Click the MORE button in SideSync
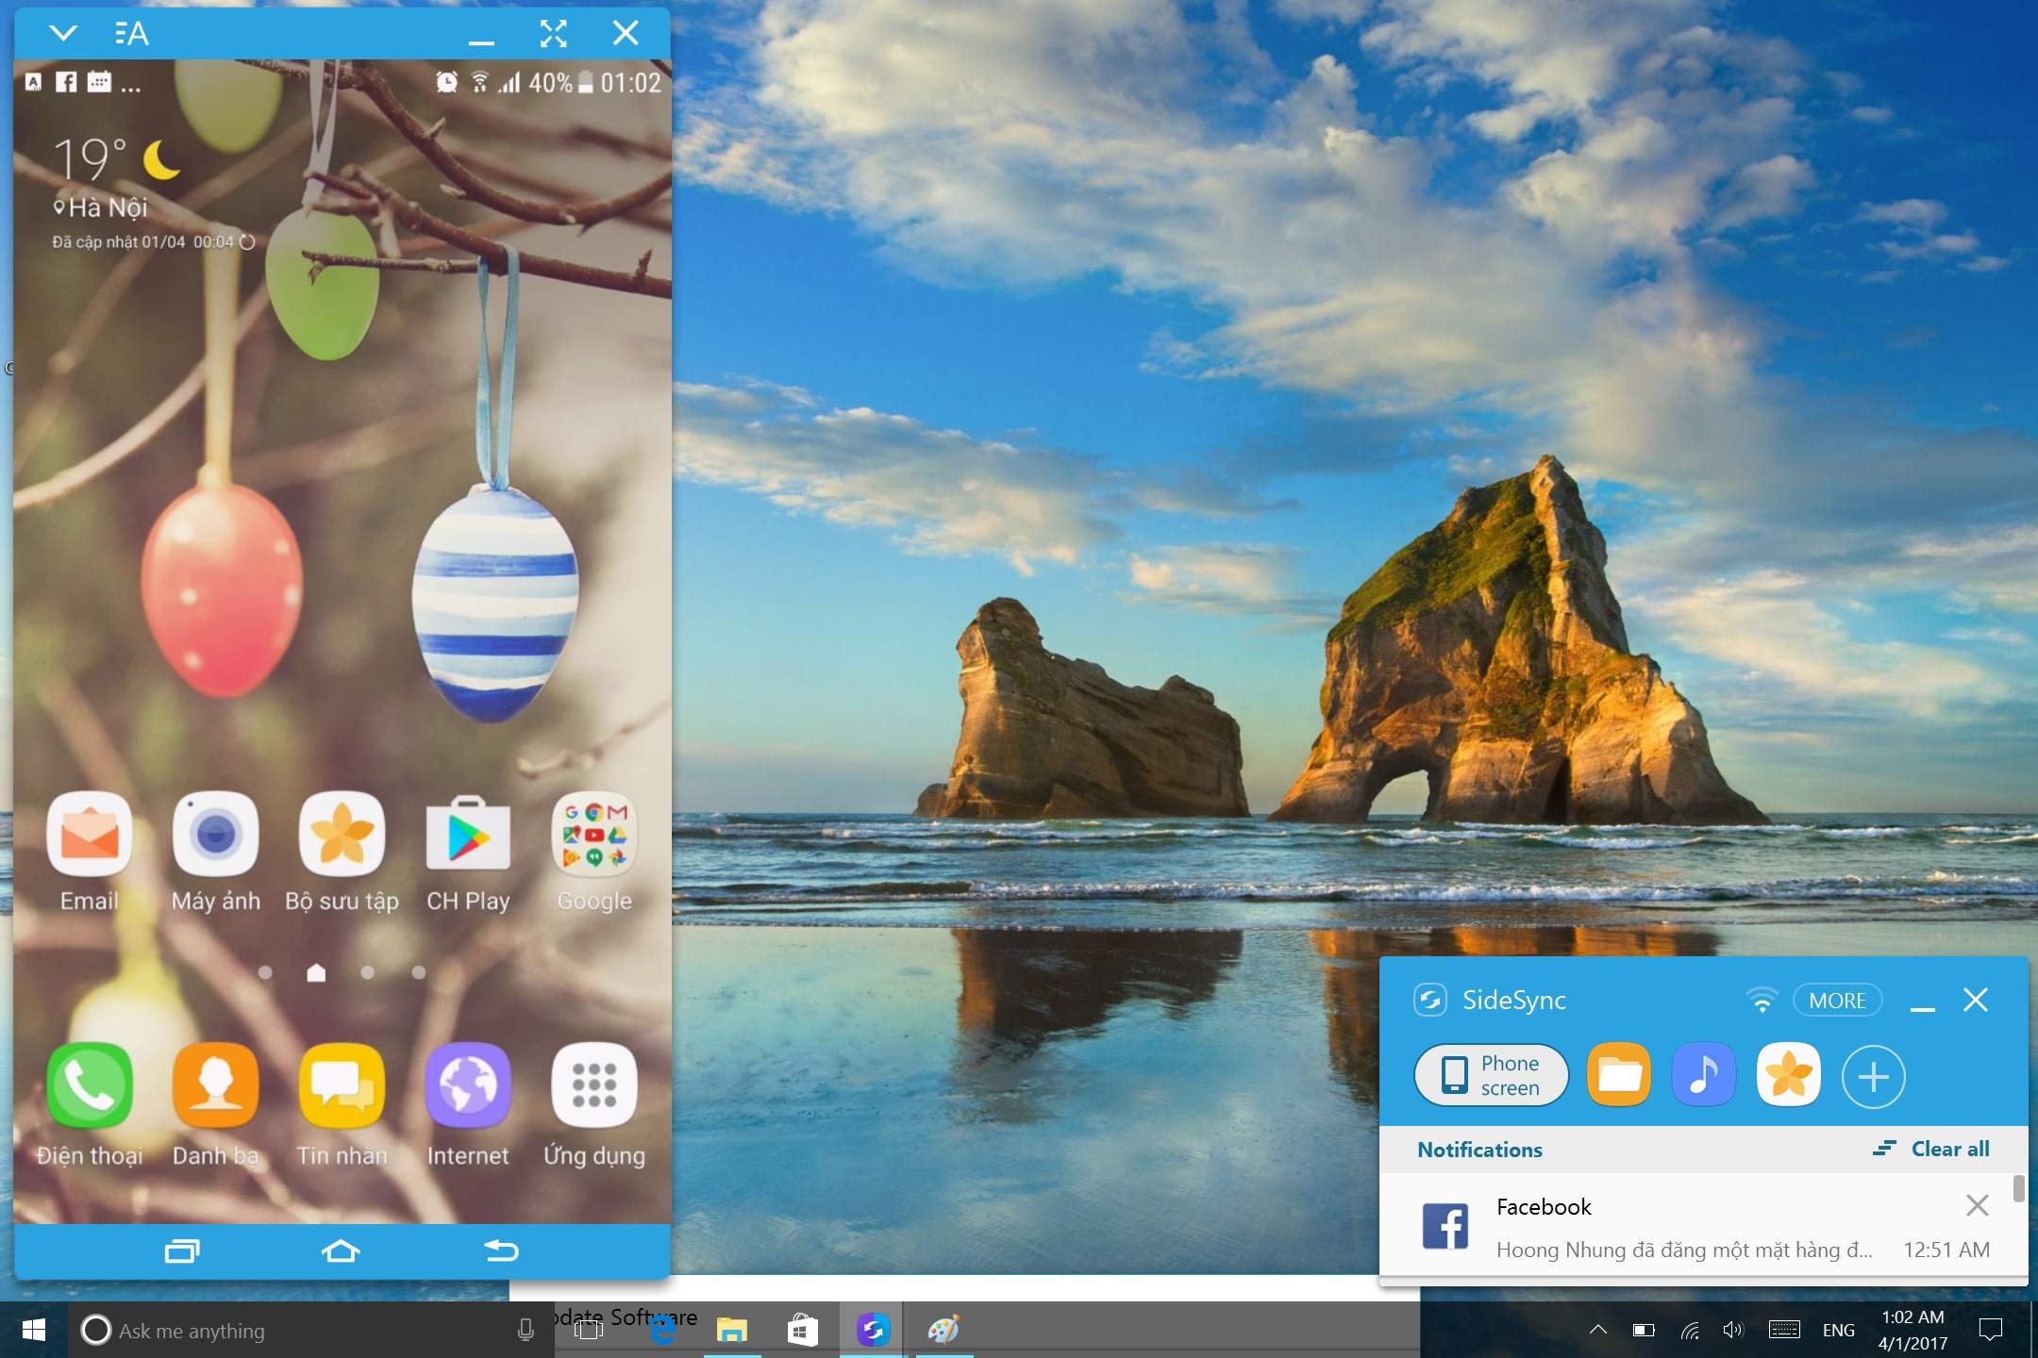 pos(1837,1001)
